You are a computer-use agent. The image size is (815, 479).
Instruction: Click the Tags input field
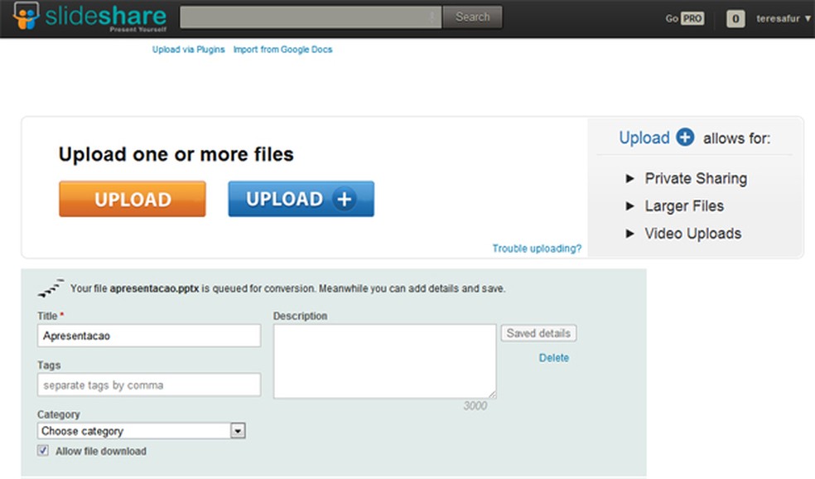coord(149,385)
